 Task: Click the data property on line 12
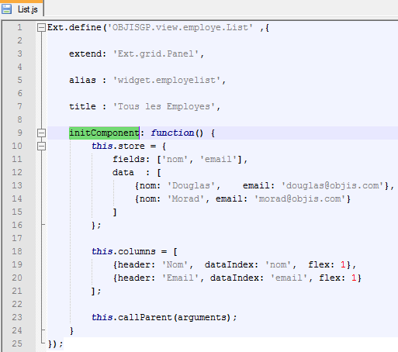(x=123, y=172)
